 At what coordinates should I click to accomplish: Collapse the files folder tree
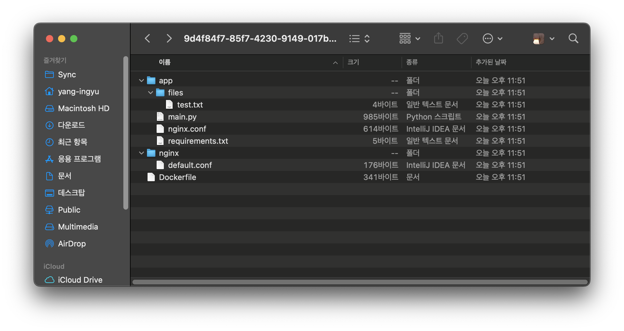[x=150, y=92]
